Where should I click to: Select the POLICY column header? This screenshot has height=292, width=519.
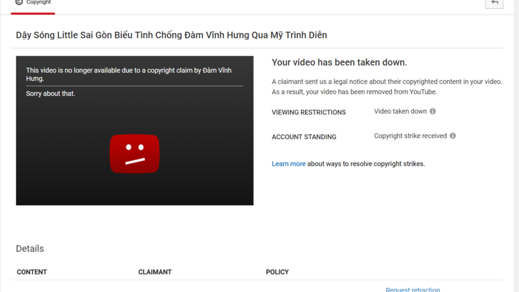[x=278, y=272]
